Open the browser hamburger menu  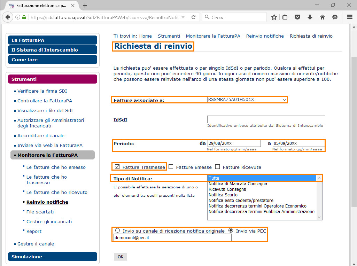pyautogui.click(x=349, y=17)
